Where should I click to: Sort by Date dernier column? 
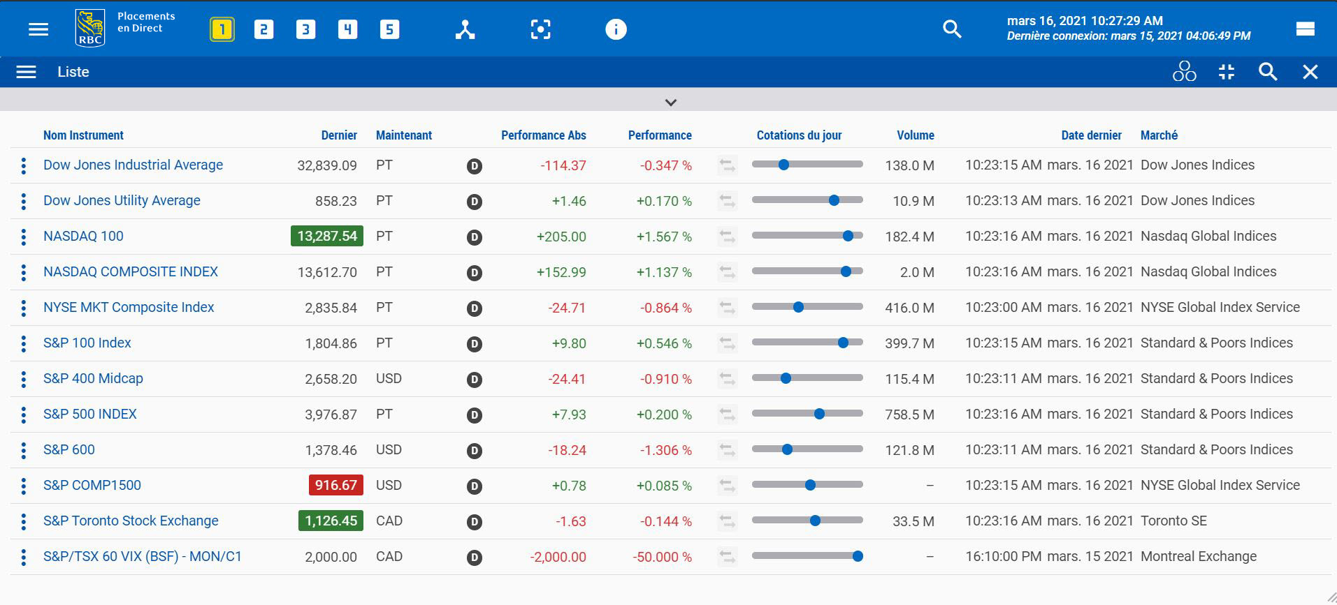coord(1091,135)
